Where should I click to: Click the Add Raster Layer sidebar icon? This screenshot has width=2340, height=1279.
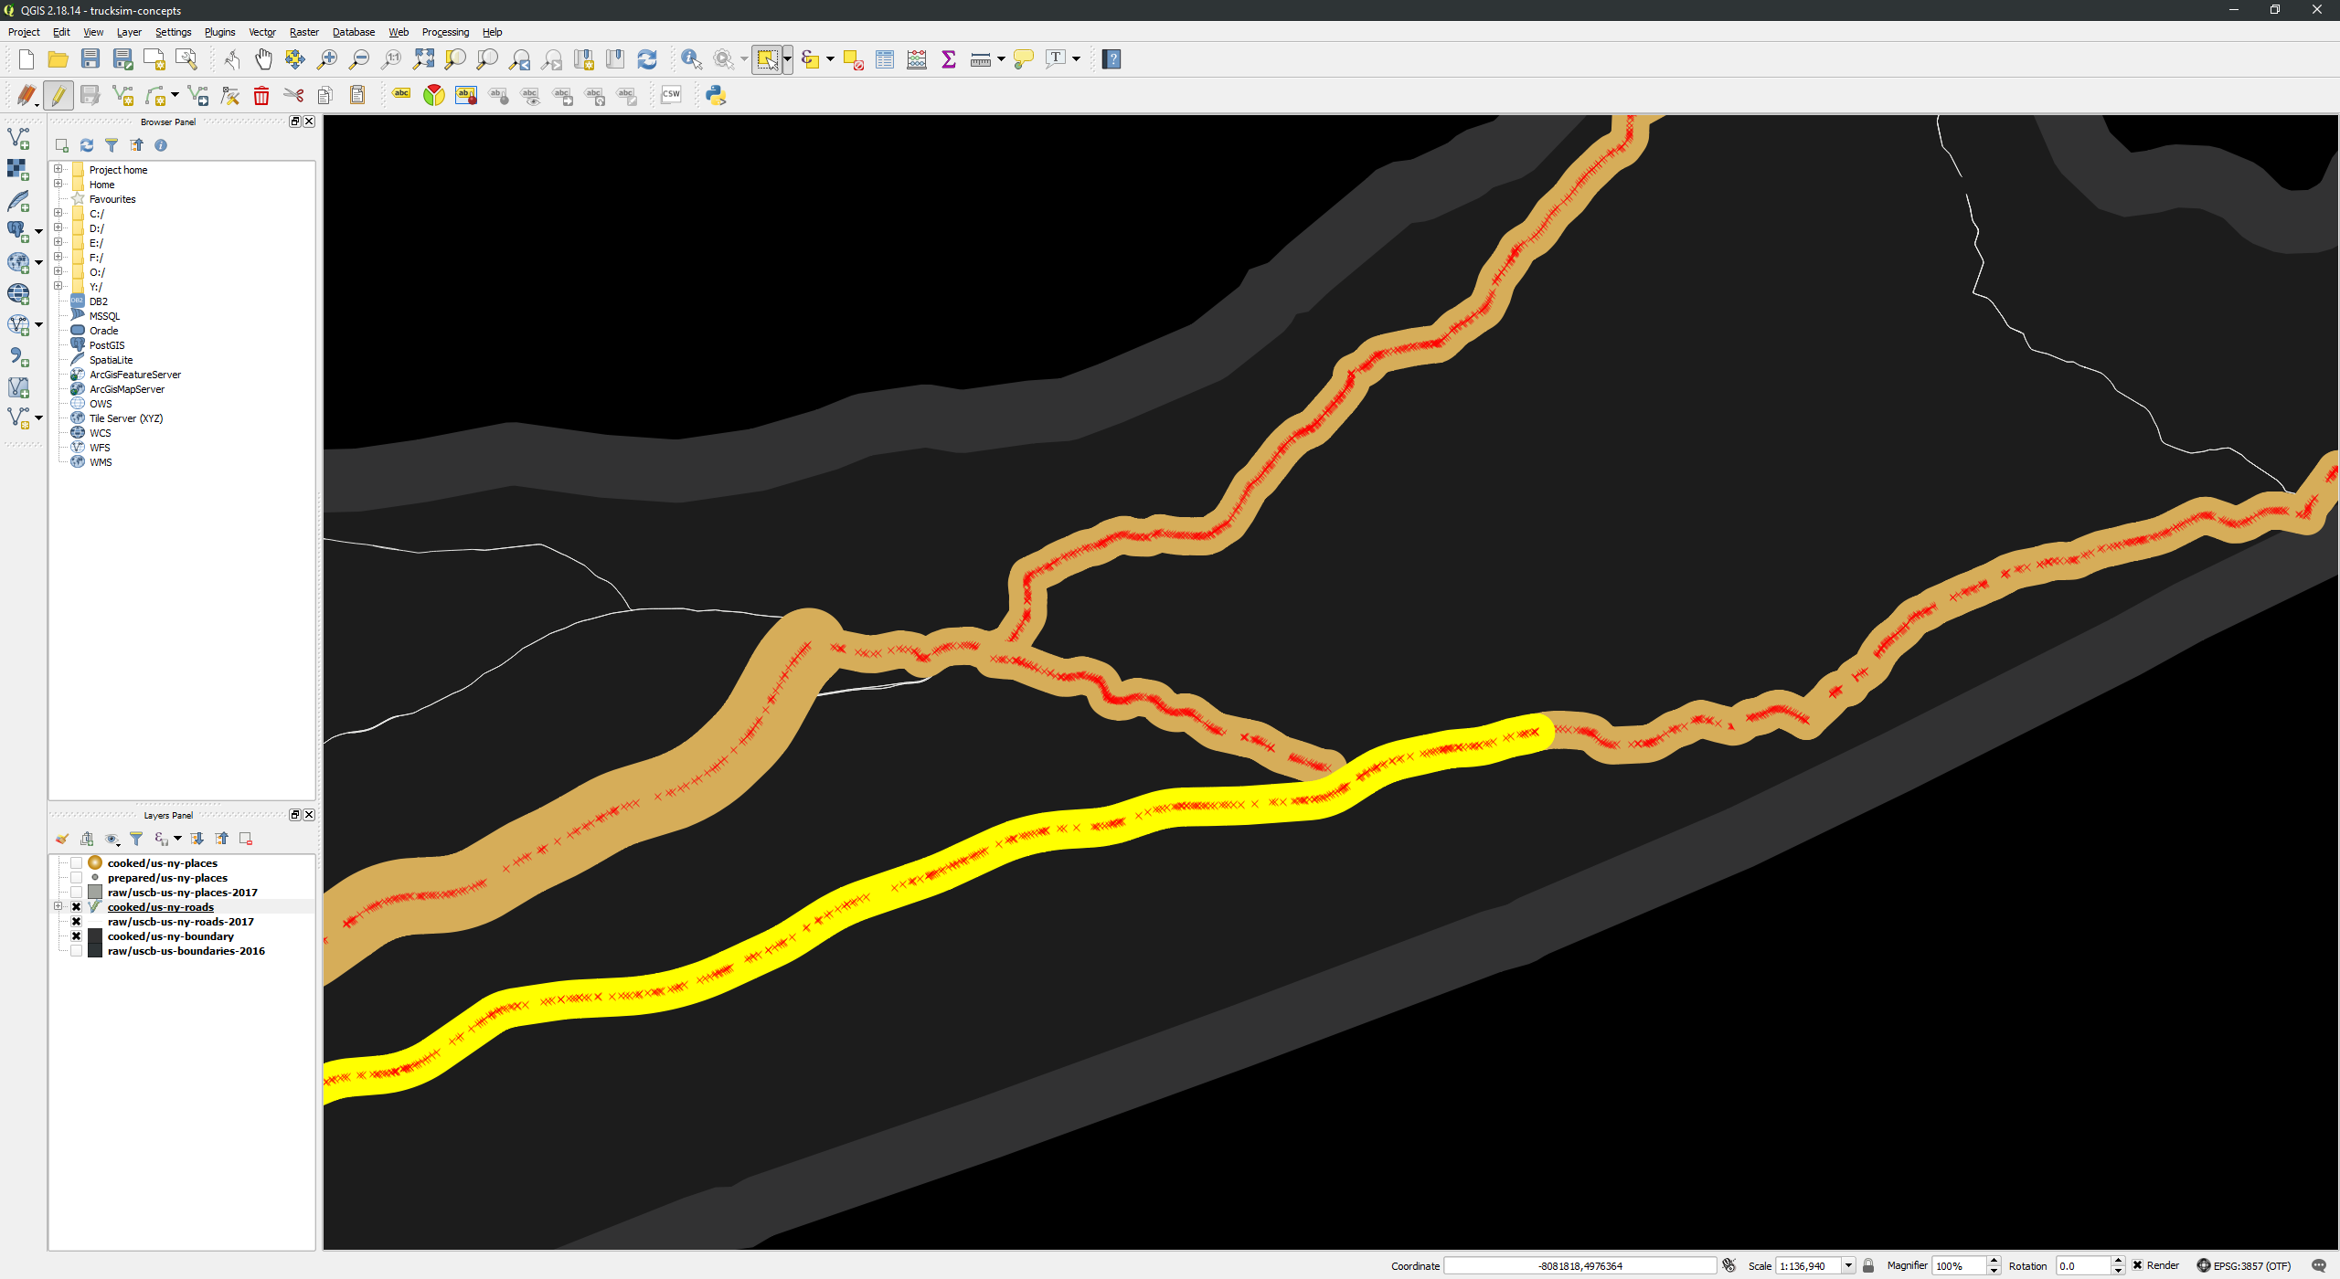coord(18,169)
